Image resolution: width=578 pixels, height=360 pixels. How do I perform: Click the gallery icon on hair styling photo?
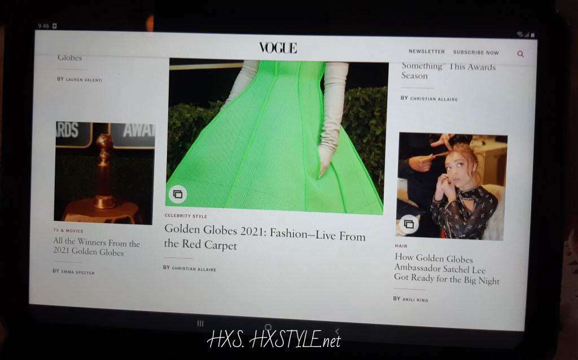[408, 224]
